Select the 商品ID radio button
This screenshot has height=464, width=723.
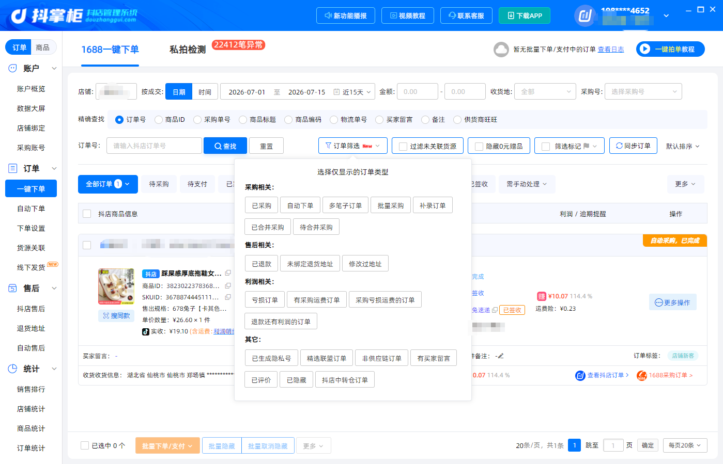pos(159,120)
